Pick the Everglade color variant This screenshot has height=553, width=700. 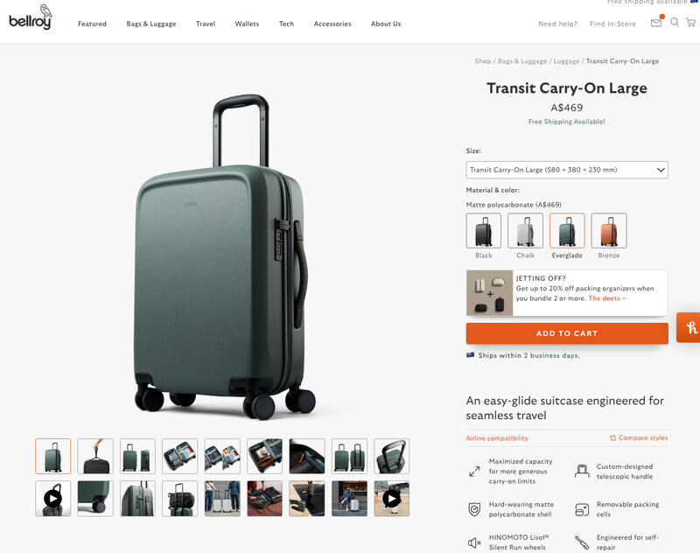pos(567,230)
